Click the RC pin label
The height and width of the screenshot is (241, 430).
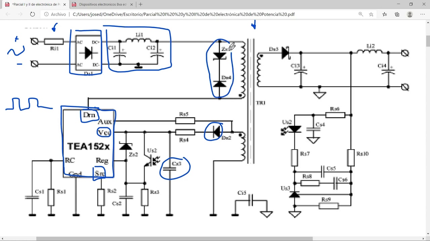[70, 160]
